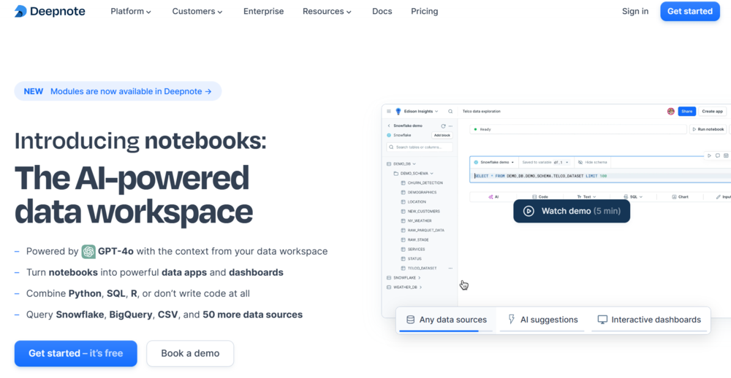Go to the Enterprise page
Viewport: 731px width, 378px height.
(x=263, y=11)
